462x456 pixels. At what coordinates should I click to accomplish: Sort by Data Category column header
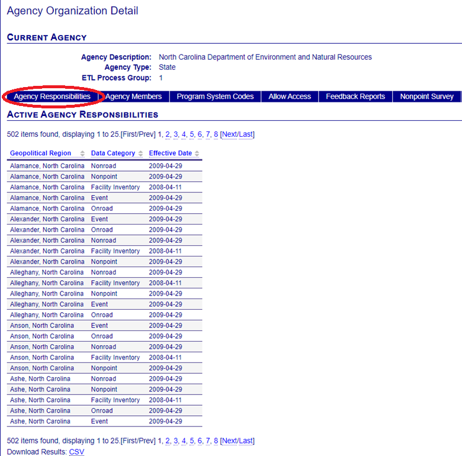pos(113,153)
